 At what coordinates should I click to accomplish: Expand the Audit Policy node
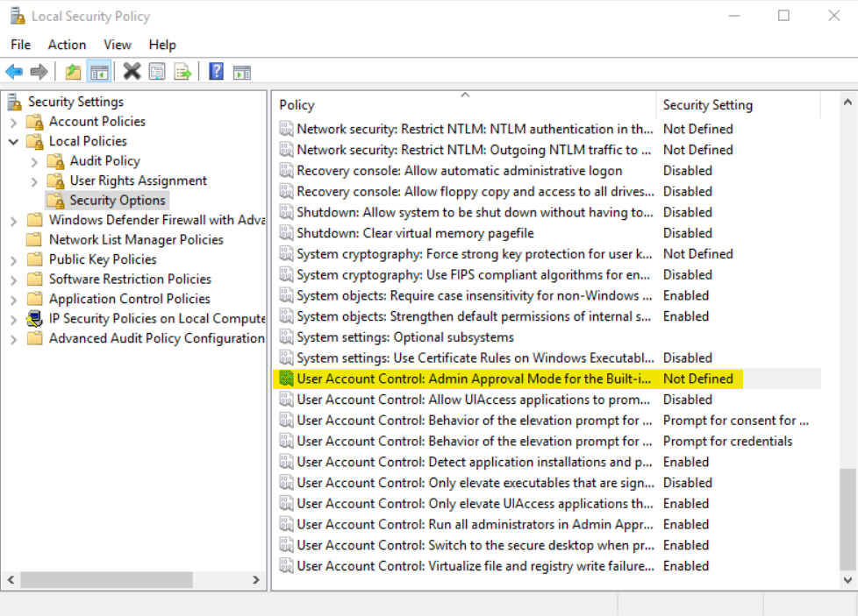[34, 162]
